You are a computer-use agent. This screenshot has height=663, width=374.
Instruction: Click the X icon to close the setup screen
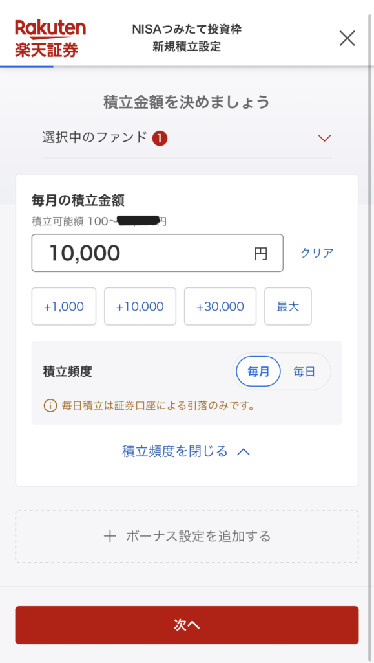click(x=348, y=38)
